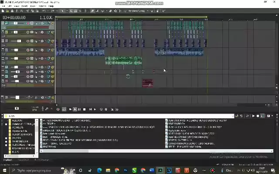Viewport: 279px width, 174px height.
Task: Start preview in Explorer toolbar
Action: tap(253, 116)
